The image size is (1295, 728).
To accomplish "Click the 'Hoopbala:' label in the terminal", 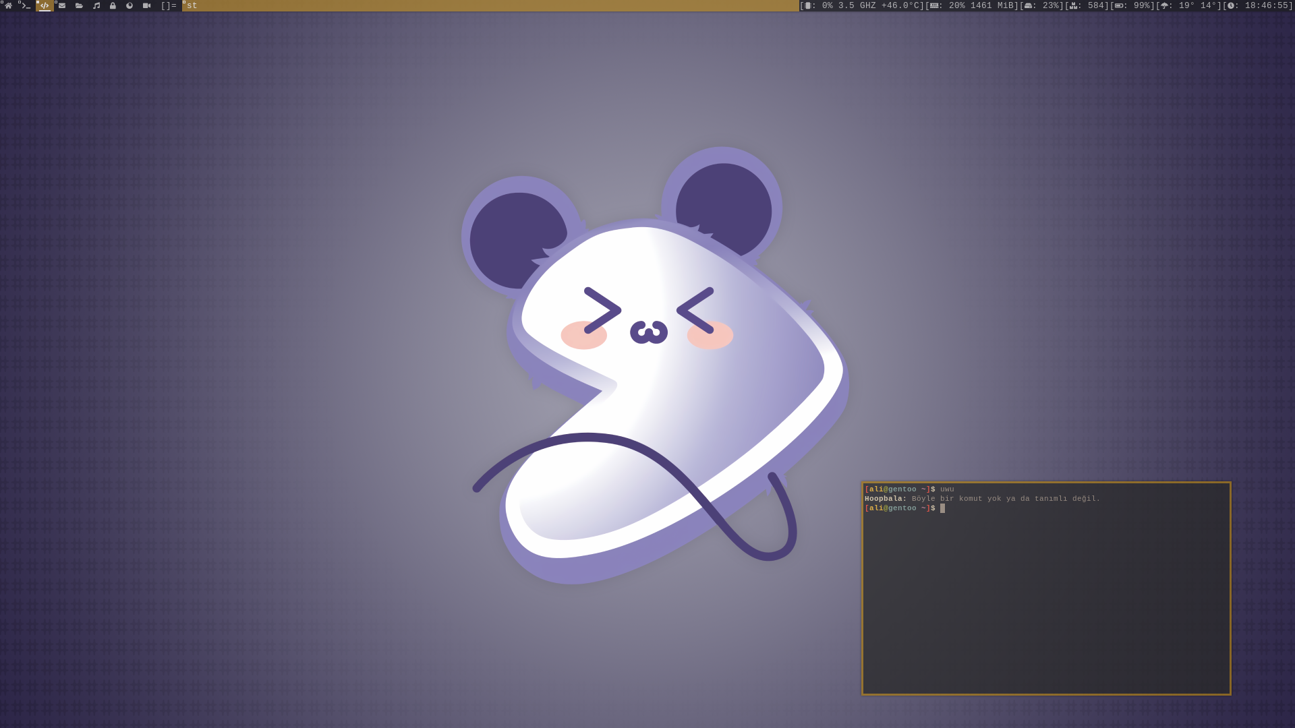I will coord(886,499).
